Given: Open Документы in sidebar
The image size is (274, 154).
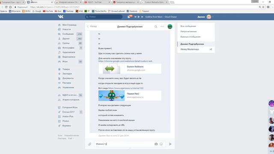Looking at the screenshot, I should tap(68, 78).
